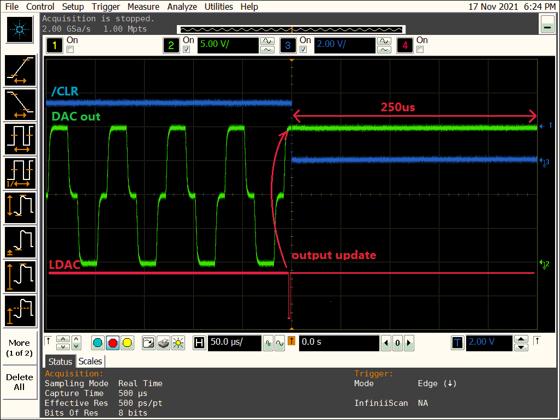This screenshot has width=560, height=420.
Task: Open Horizontal setup via H button
Action: (x=199, y=343)
